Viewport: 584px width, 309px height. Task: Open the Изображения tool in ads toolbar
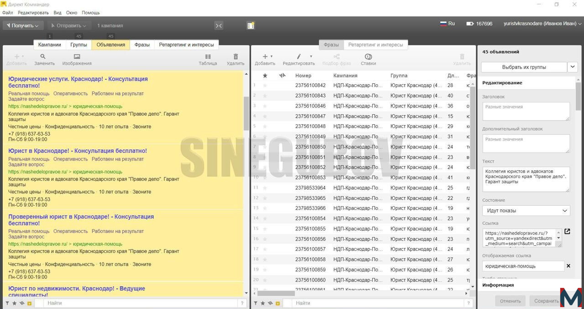pyautogui.click(x=77, y=57)
